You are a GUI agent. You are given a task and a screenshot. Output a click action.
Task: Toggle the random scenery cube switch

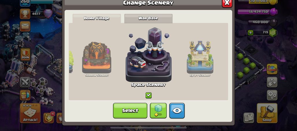click(158, 111)
